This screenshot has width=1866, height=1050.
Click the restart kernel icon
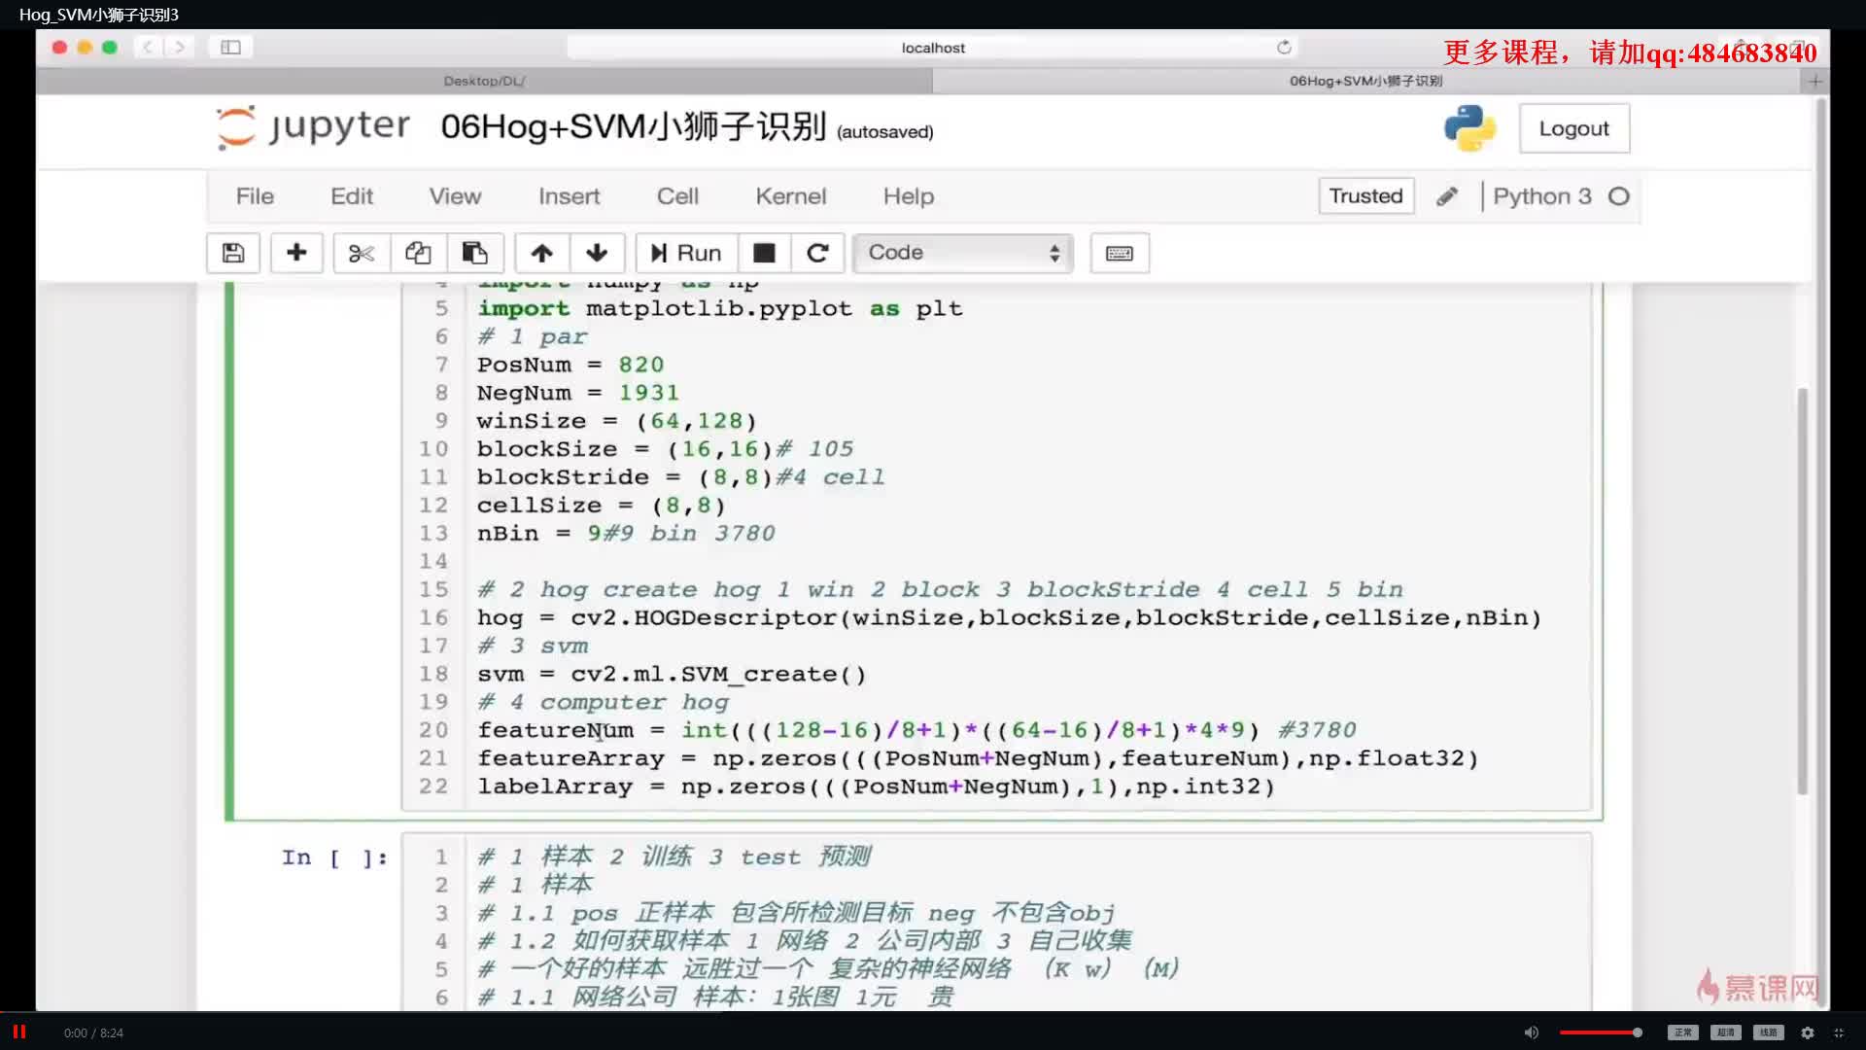point(816,253)
